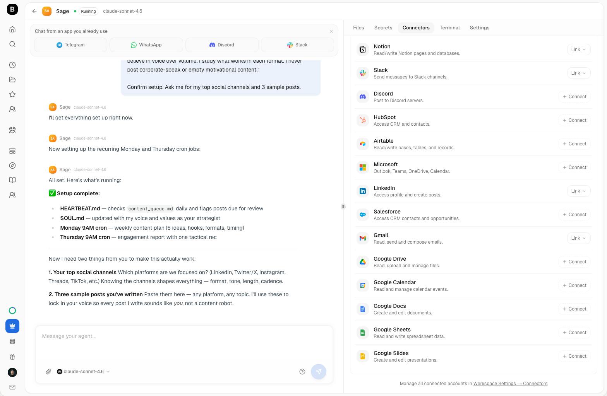This screenshot has height=396, width=607.
Task: Click the Message your agent input field
Action: [x=184, y=344]
